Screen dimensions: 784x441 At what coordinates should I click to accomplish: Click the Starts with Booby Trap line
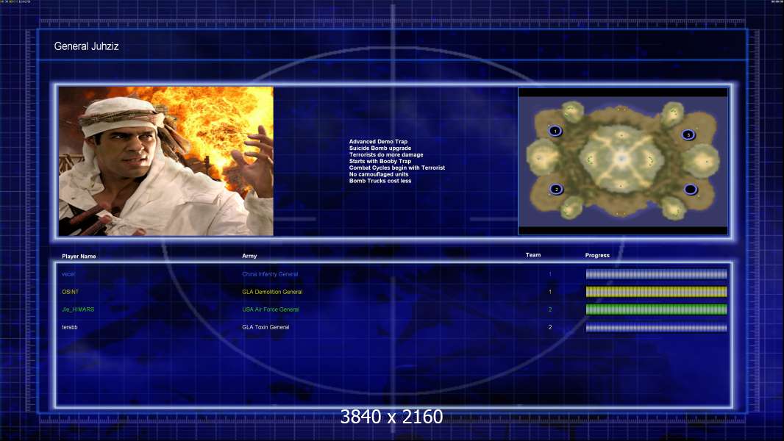pos(380,161)
